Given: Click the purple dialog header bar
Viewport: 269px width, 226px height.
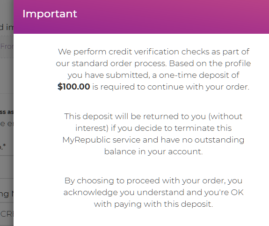Looking at the screenshot, I should [x=141, y=17].
